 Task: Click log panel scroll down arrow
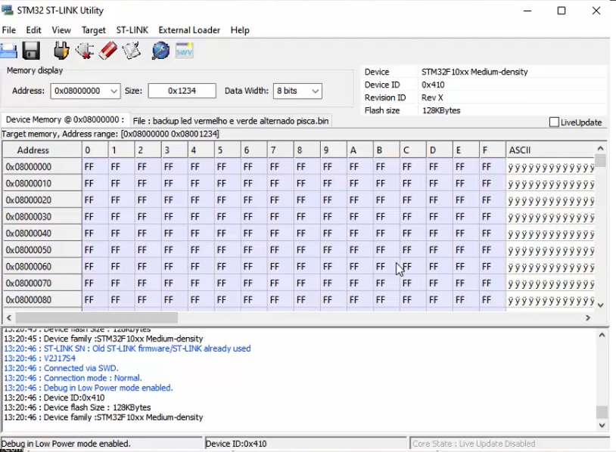point(602,425)
